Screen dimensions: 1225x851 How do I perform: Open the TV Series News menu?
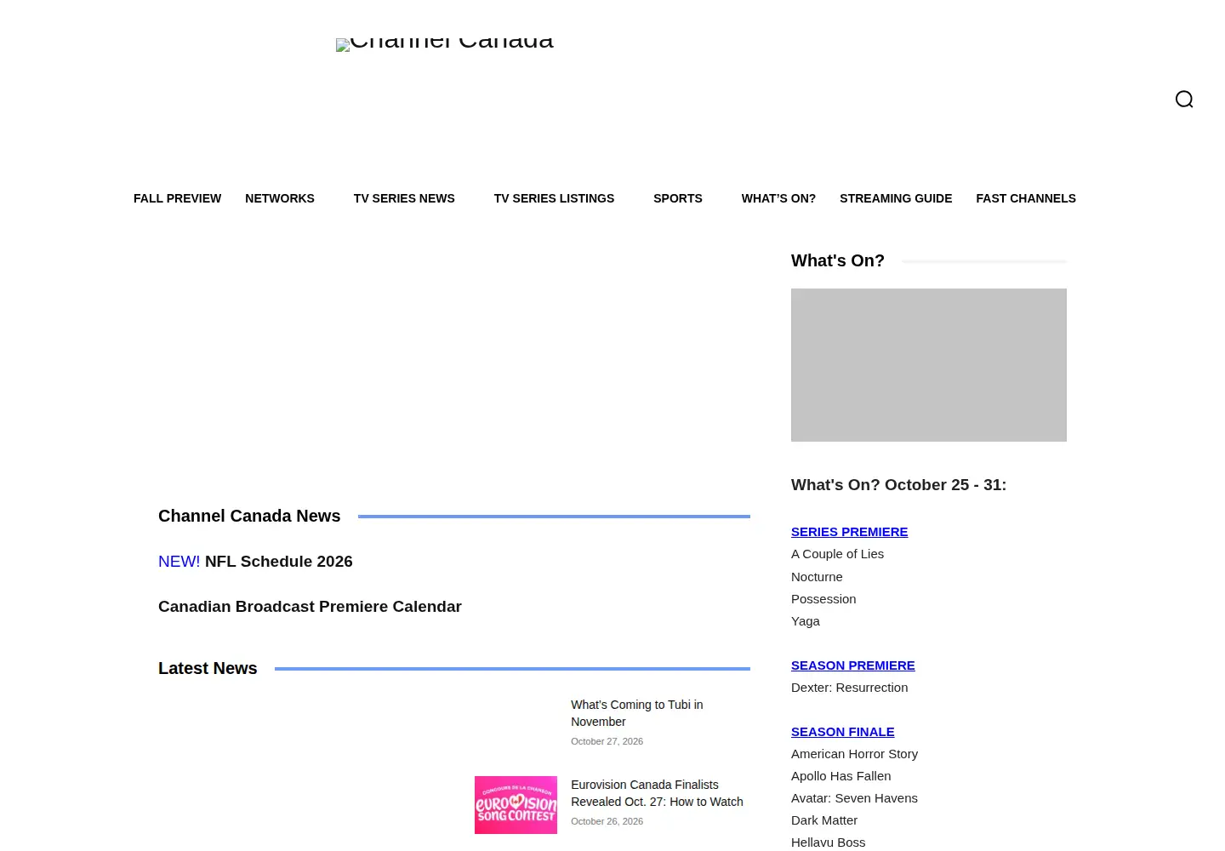click(x=404, y=198)
